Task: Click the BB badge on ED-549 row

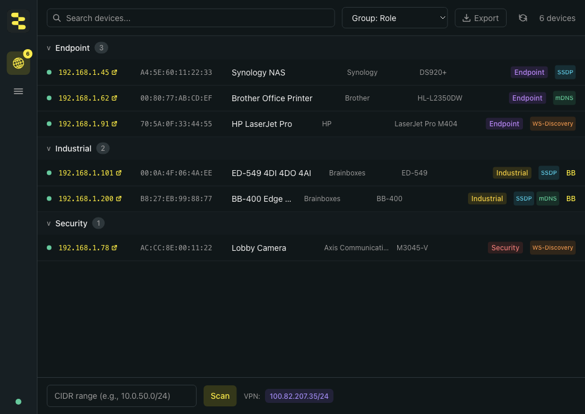Action: tap(570, 173)
